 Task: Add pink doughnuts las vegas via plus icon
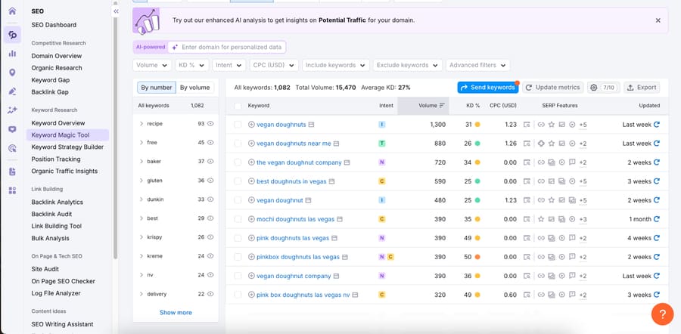pos(251,238)
